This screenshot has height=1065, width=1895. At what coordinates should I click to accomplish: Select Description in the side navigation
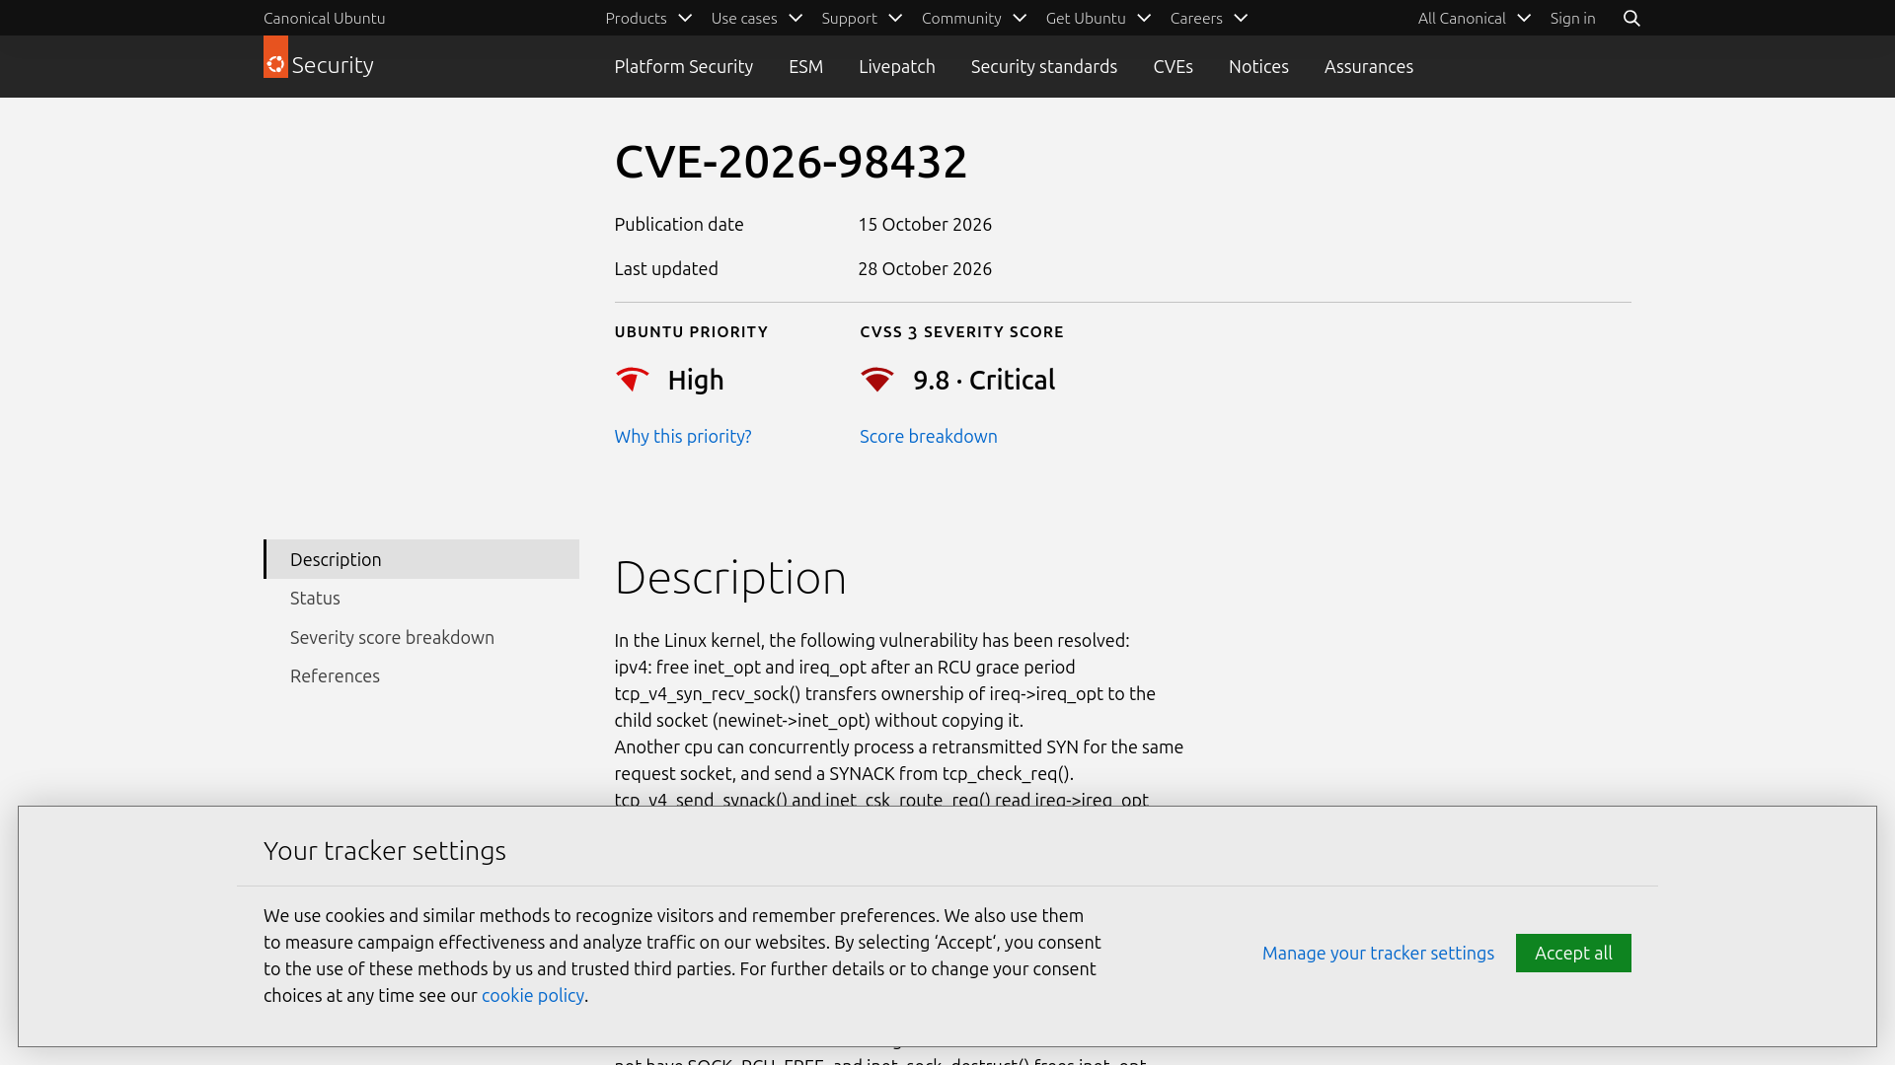point(421,559)
